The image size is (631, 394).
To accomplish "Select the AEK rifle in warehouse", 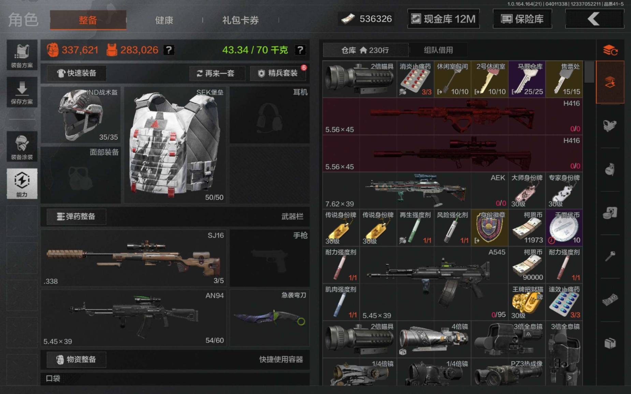I will (415, 191).
